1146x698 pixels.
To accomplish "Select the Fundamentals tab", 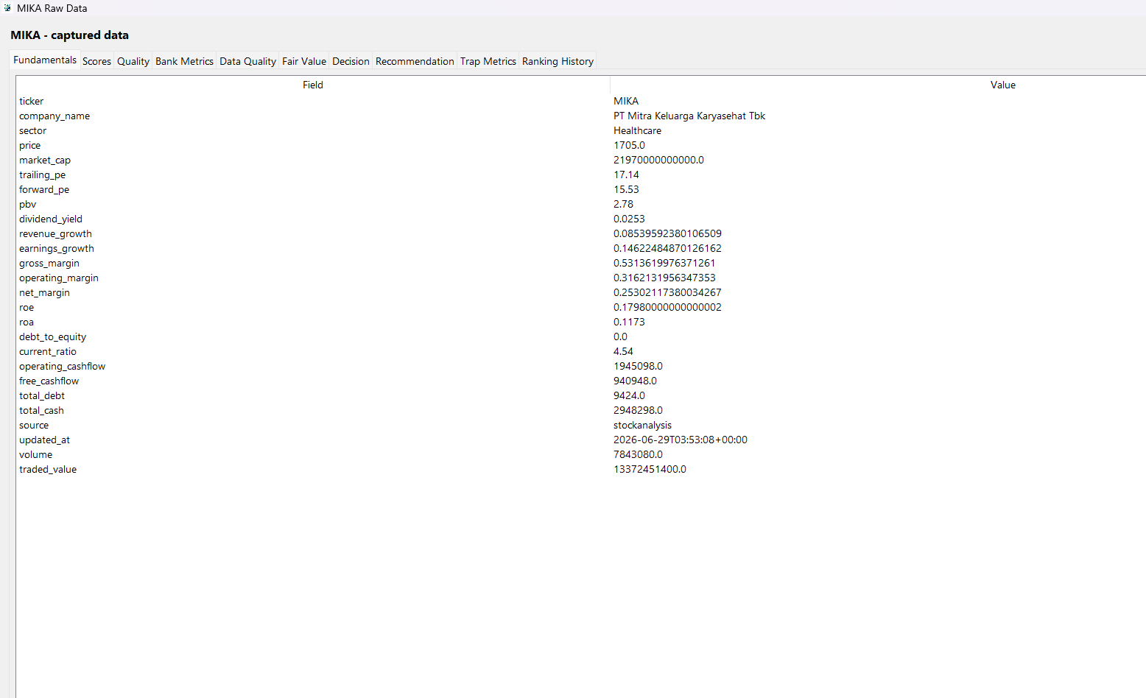I will point(45,60).
